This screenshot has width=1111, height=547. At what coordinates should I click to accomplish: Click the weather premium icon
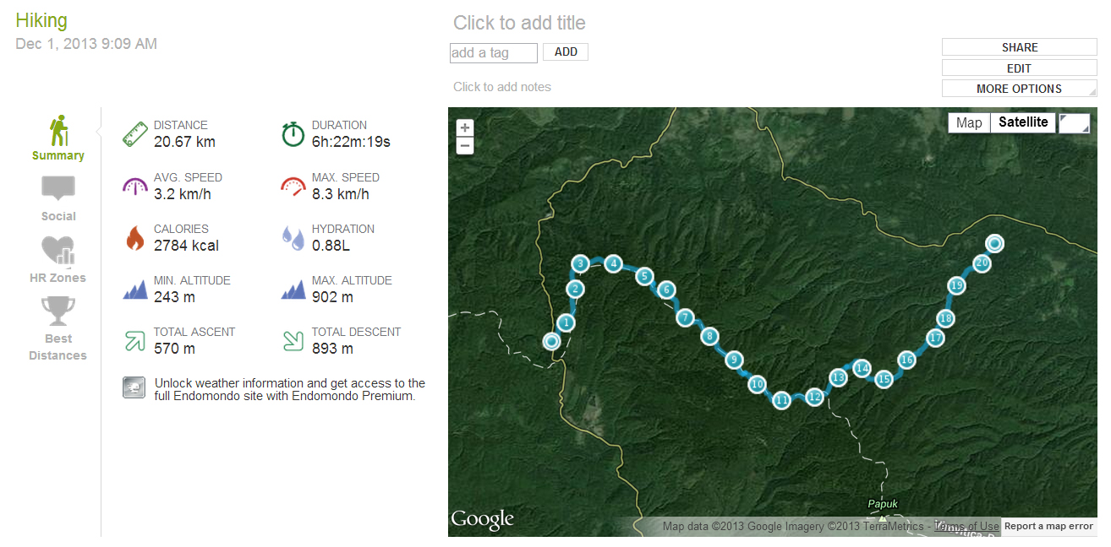[134, 387]
